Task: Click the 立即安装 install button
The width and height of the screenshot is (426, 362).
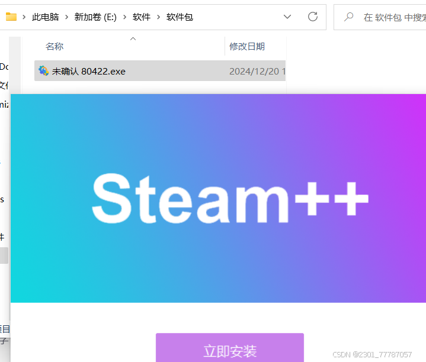Action: click(x=230, y=348)
